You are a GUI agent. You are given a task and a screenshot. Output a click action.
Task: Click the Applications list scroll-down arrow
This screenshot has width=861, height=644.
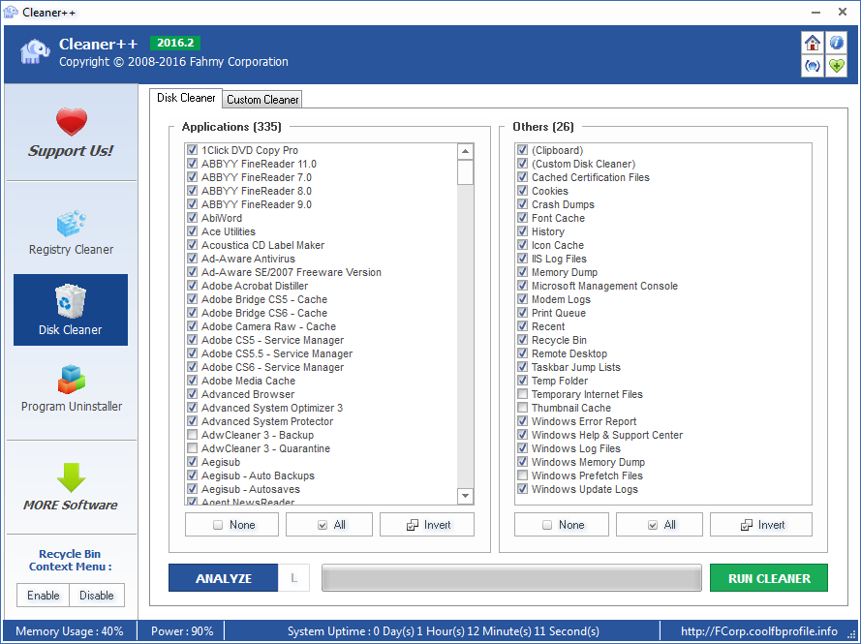tap(465, 496)
